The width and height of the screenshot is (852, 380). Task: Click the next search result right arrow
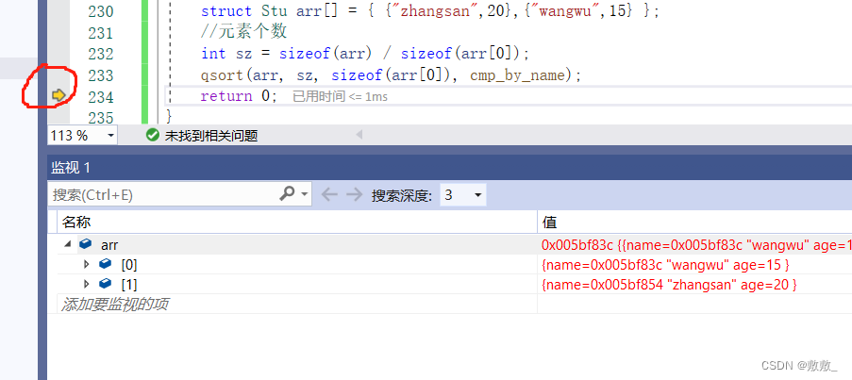(x=354, y=194)
